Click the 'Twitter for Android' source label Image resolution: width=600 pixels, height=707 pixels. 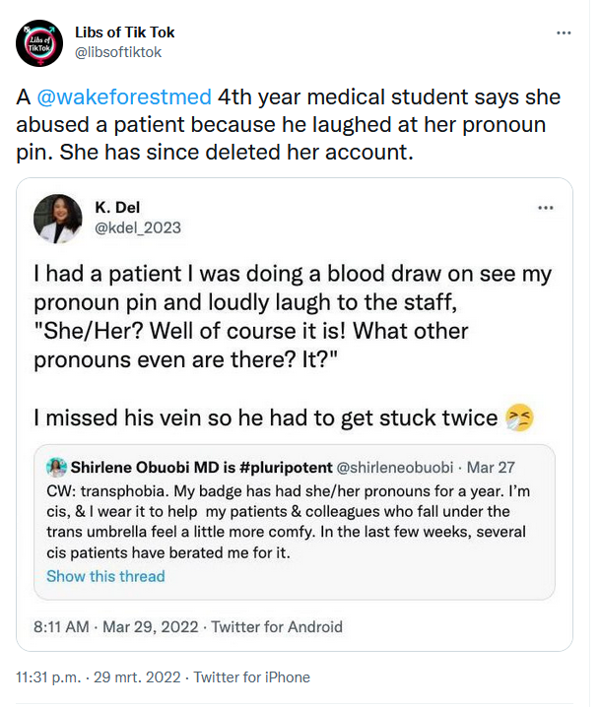(277, 626)
